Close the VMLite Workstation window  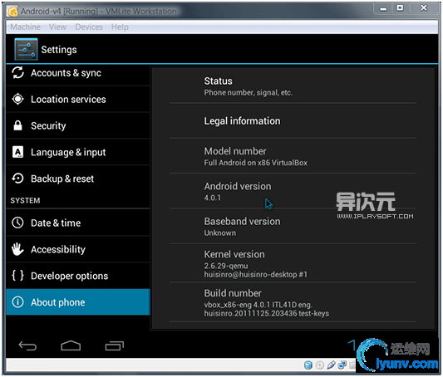point(424,8)
